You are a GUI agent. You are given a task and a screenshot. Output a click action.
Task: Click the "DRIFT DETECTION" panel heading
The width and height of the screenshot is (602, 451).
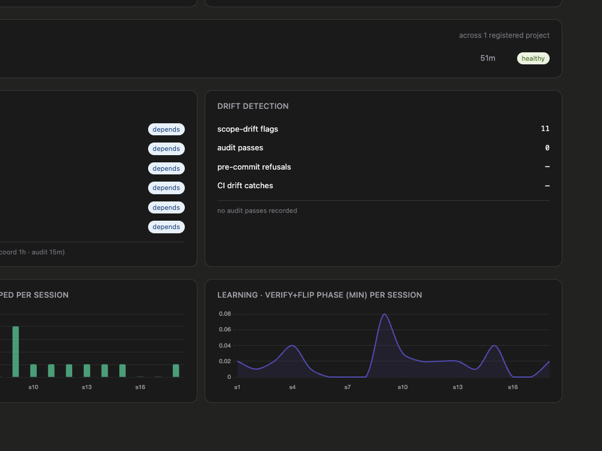tap(253, 106)
